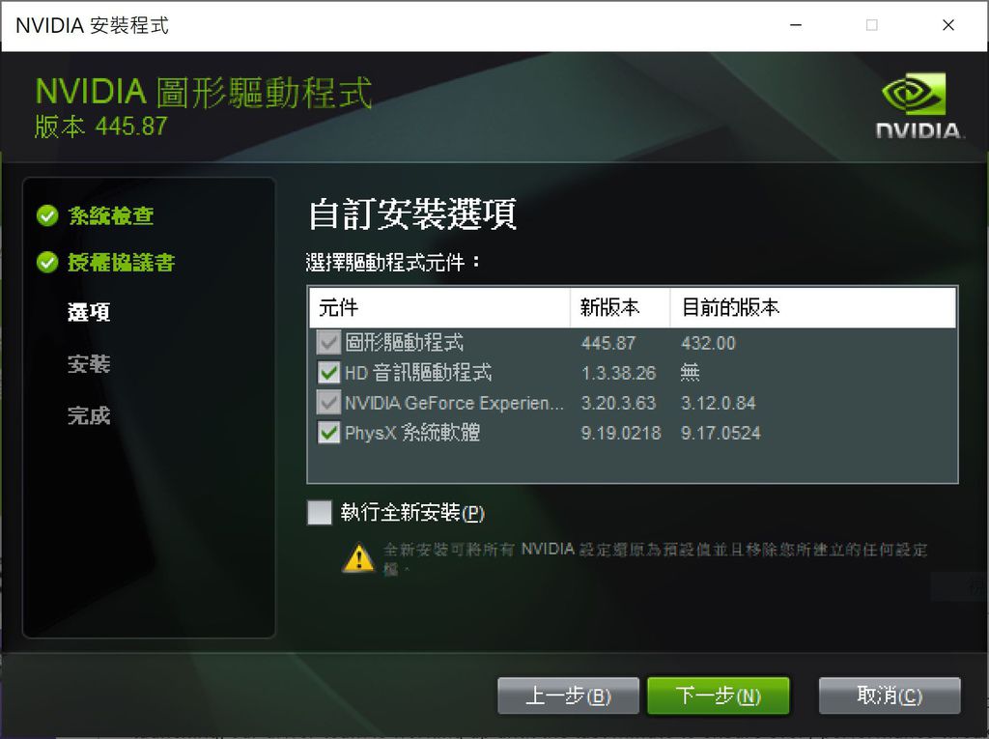Select the 安裝 step in sidebar

[x=89, y=364]
